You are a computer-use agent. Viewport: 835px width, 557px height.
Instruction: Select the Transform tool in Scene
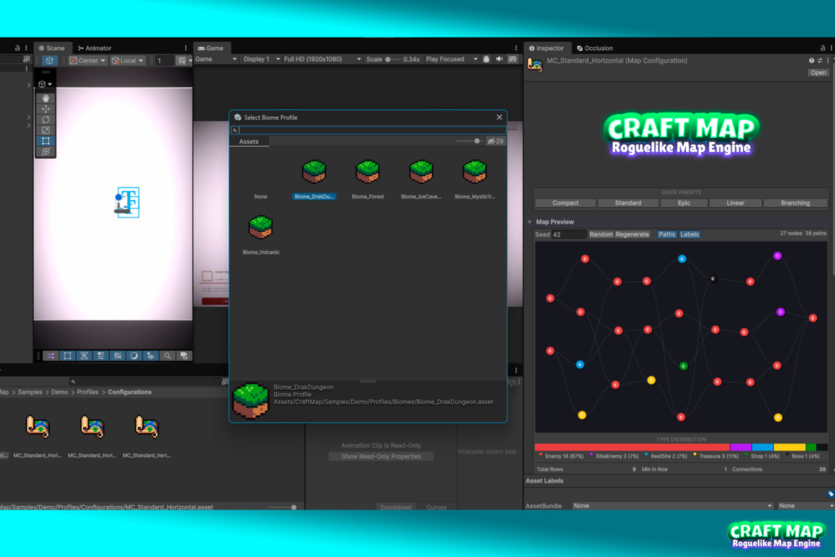(46, 151)
